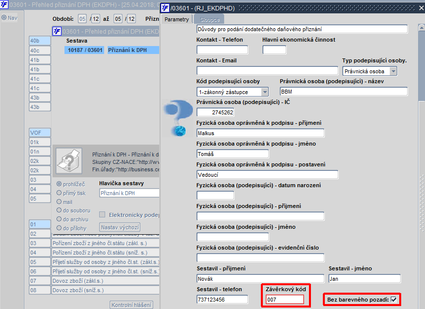Click Fyzická osoba (podepisující) jméno field
The width and height of the screenshot is (425, 309).
pos(233,237)
